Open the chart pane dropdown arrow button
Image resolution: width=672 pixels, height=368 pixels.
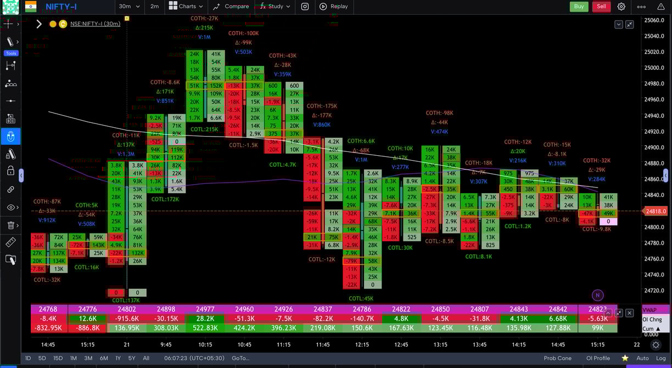(619, 24)
